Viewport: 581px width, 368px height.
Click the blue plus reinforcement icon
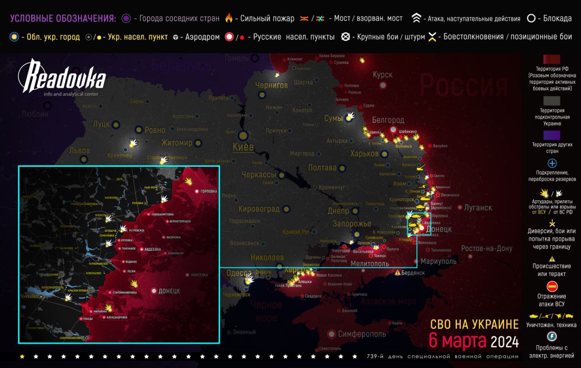point(552,163)
